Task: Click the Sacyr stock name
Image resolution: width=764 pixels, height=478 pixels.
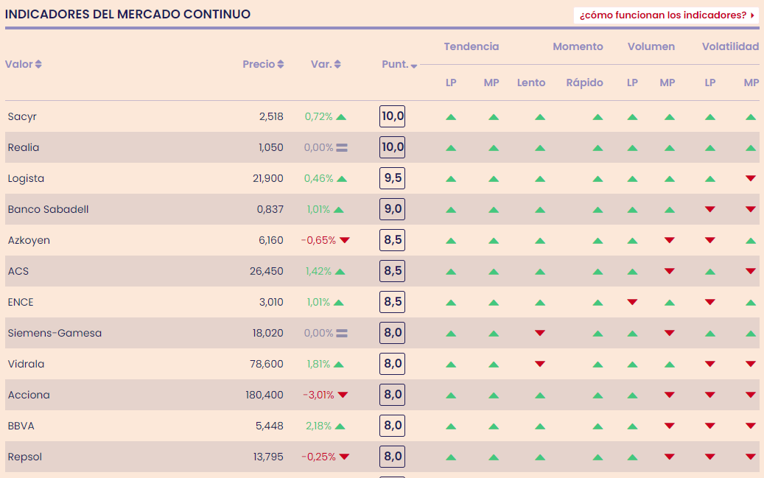Action: (22, 116)
